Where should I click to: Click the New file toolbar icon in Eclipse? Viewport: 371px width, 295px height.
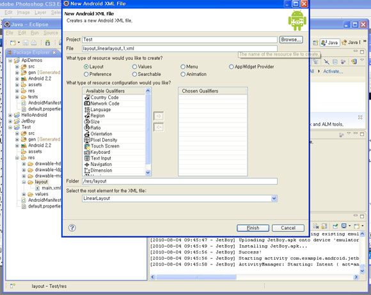pos(13,43)
